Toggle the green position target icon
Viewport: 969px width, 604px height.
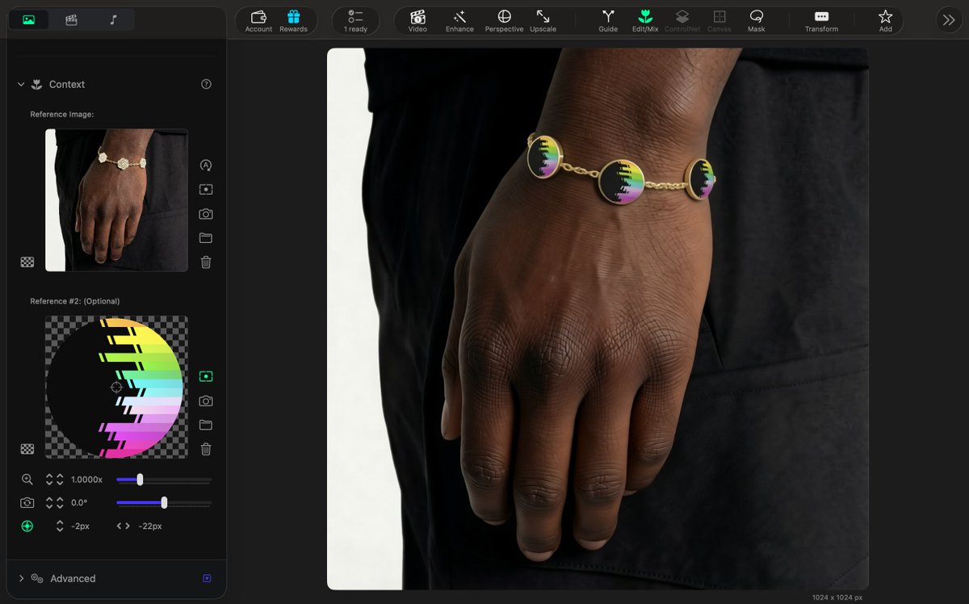(x=27, y=526)
